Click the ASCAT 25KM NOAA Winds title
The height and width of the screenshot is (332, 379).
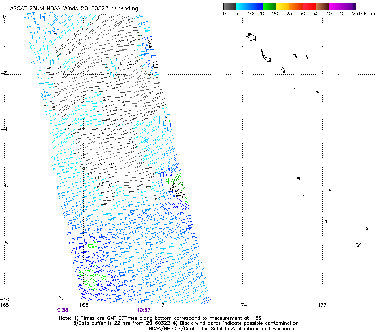(x=74, y=8)
